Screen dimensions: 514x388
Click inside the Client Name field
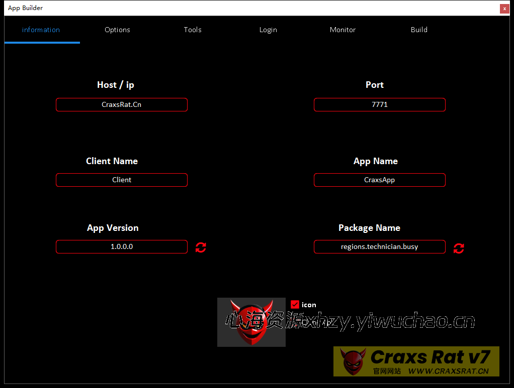point(122,180)
